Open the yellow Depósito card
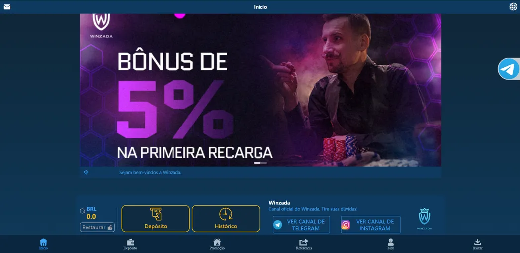 click(x=156, y=219)
